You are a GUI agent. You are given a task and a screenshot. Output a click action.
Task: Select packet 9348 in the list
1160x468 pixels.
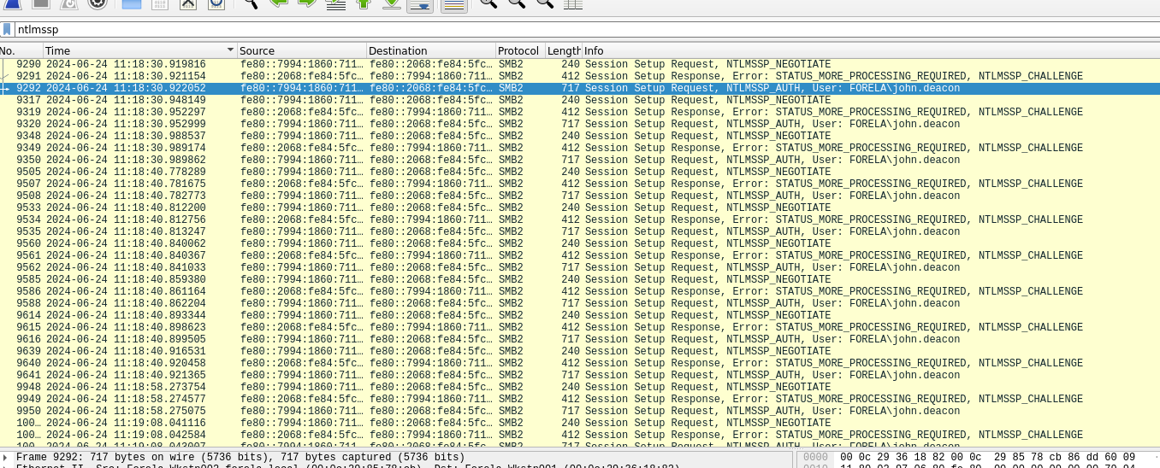[x=580, y=136]
